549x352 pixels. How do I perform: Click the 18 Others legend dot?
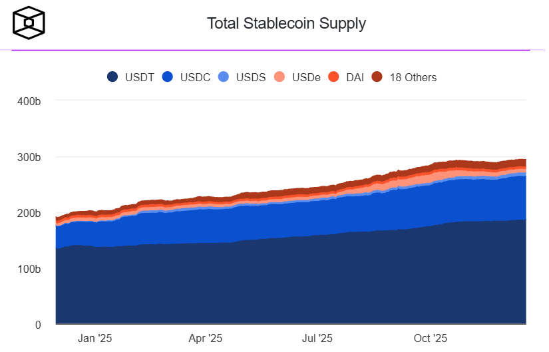click(x=377, y=77)
